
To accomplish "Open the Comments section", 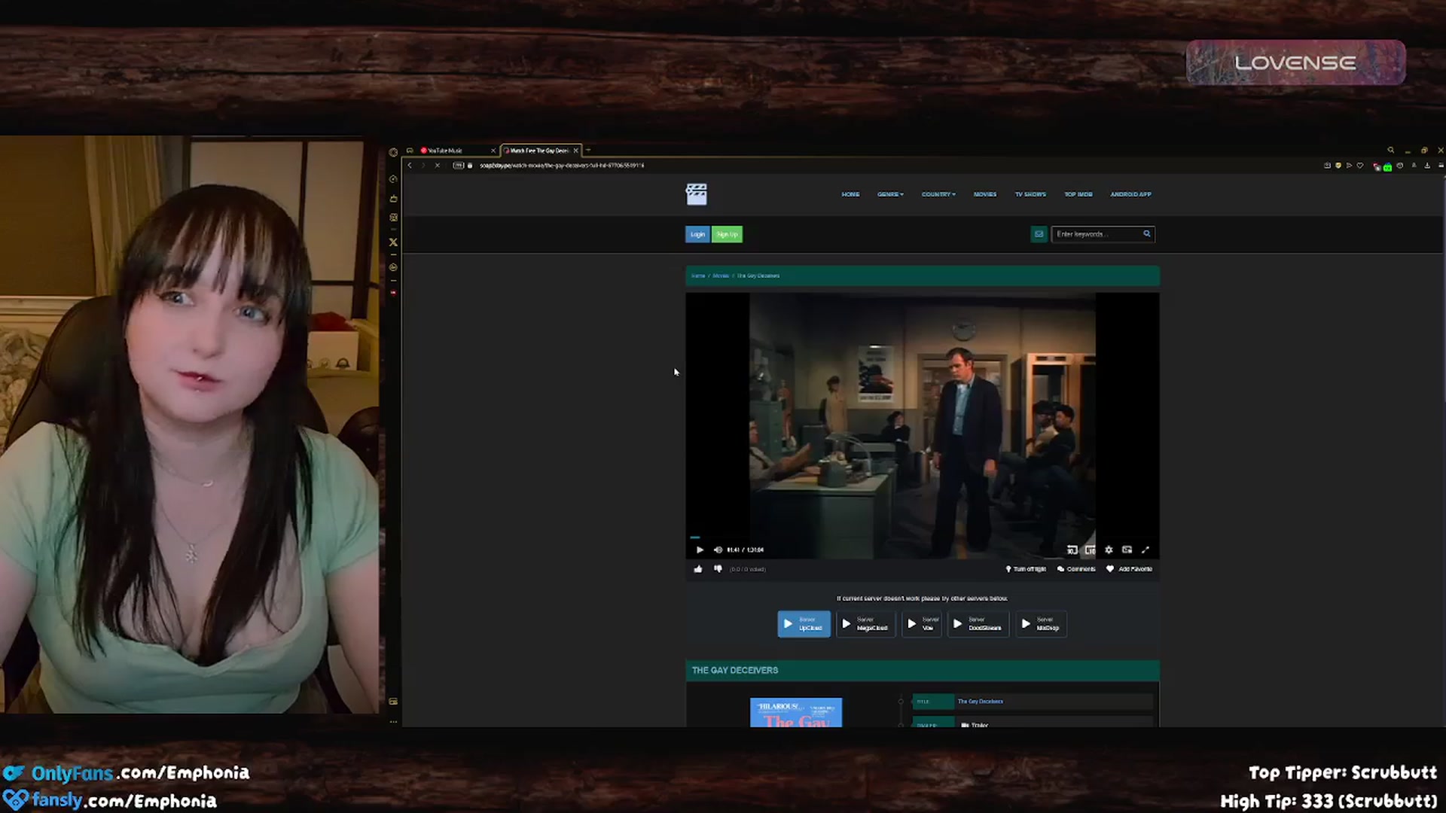I will (x=1076, y=569).
